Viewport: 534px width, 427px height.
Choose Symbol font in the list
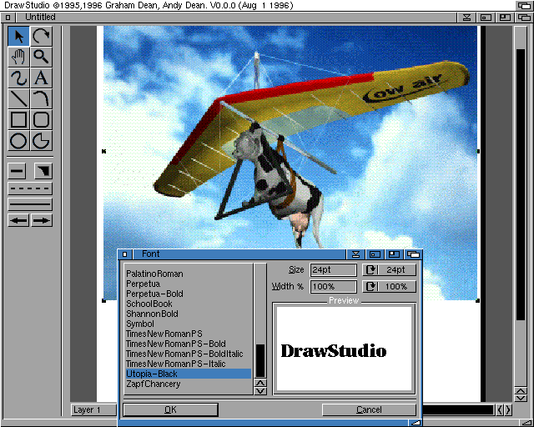(189, 324)
